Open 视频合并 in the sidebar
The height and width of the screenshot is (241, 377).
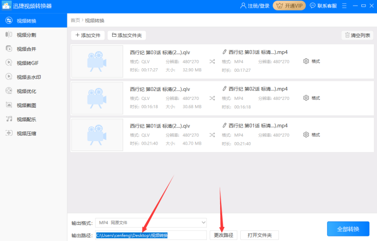point(33,49)
